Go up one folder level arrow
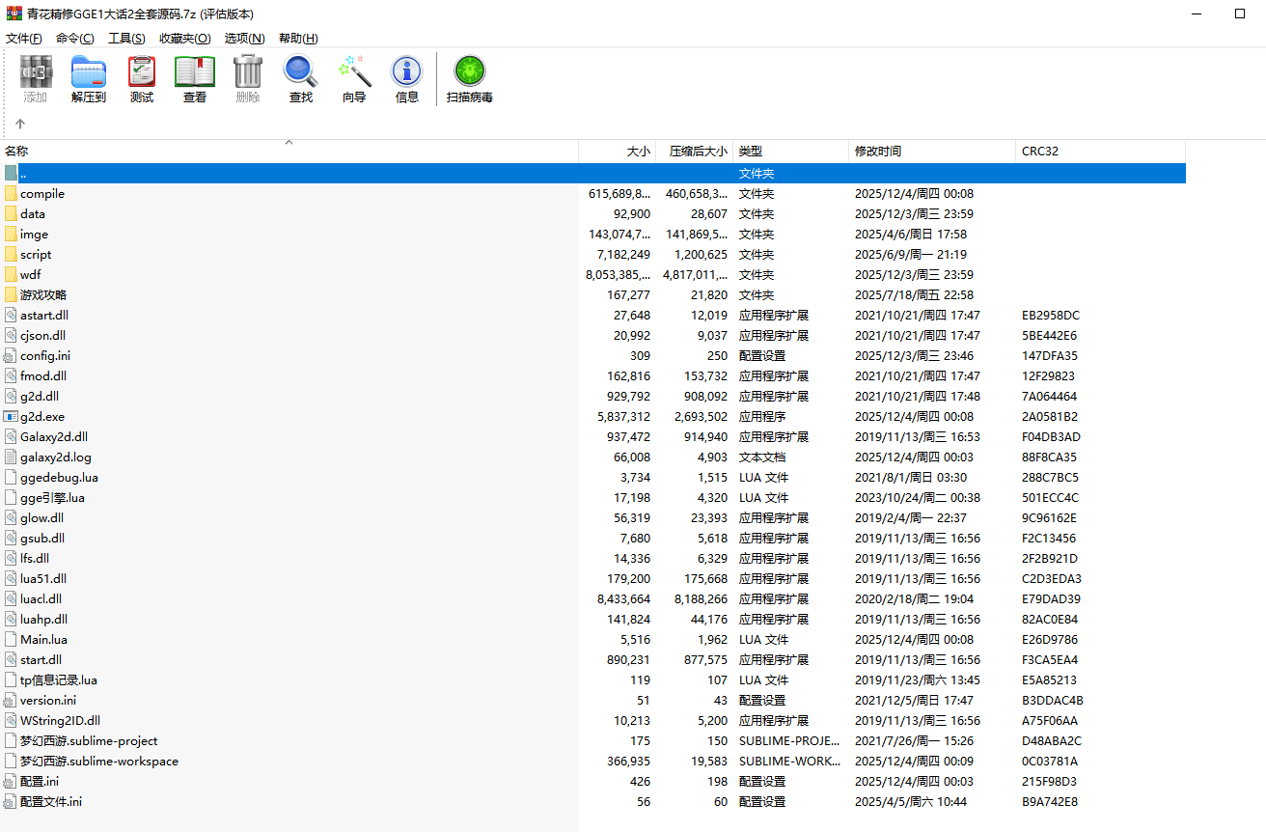Image resolution: width=1266 pixels, height=832 pixels. pyautogui.click(x=20, y=124)
